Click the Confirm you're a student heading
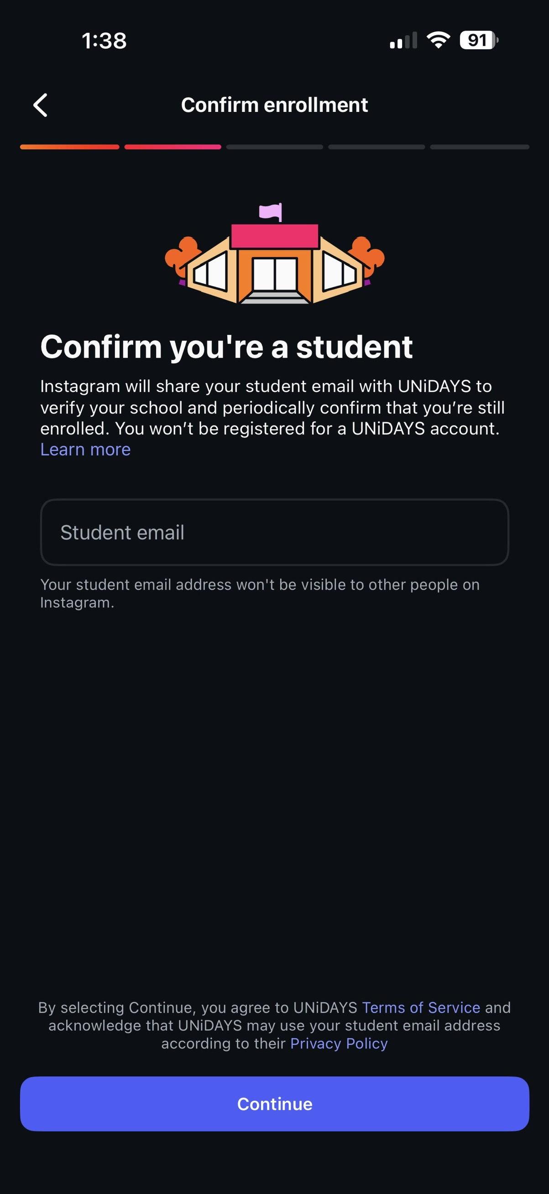Image resolution: width=549 pixels, height=1194 pixels. (226, 347)
